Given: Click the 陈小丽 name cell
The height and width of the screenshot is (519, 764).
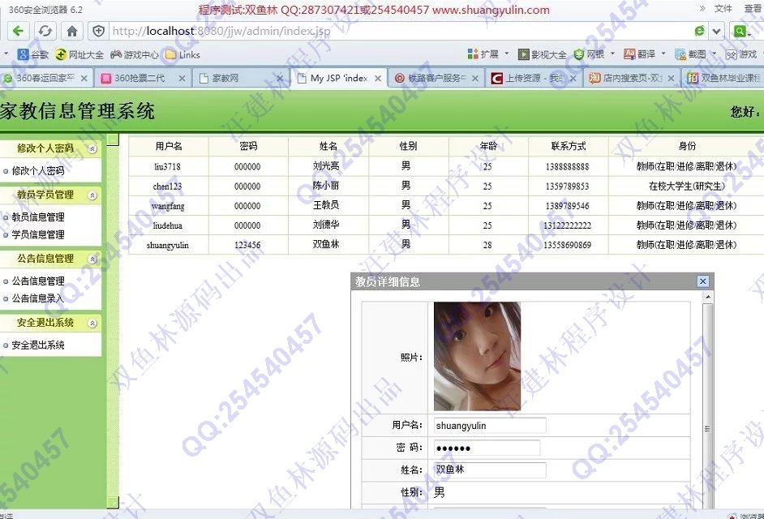Looking at the screenshot, I should [x=328, y=187].
